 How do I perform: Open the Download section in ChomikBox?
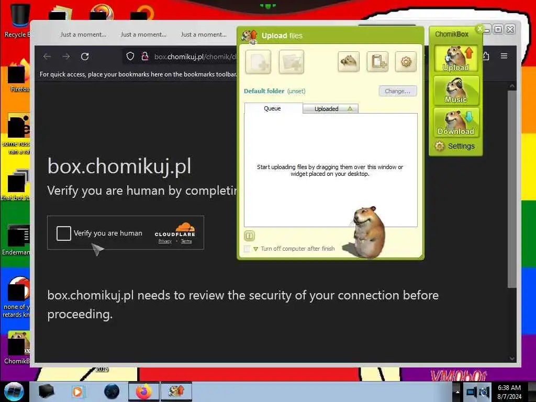coord(456,122)
